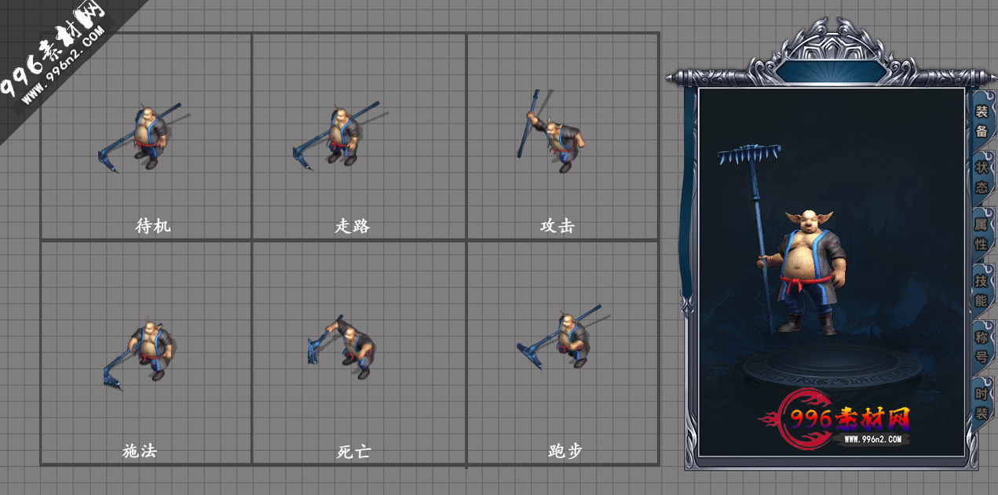Click the 死亡 label text
The width and height of the screenshot is (998, 495).
point(353,452)
